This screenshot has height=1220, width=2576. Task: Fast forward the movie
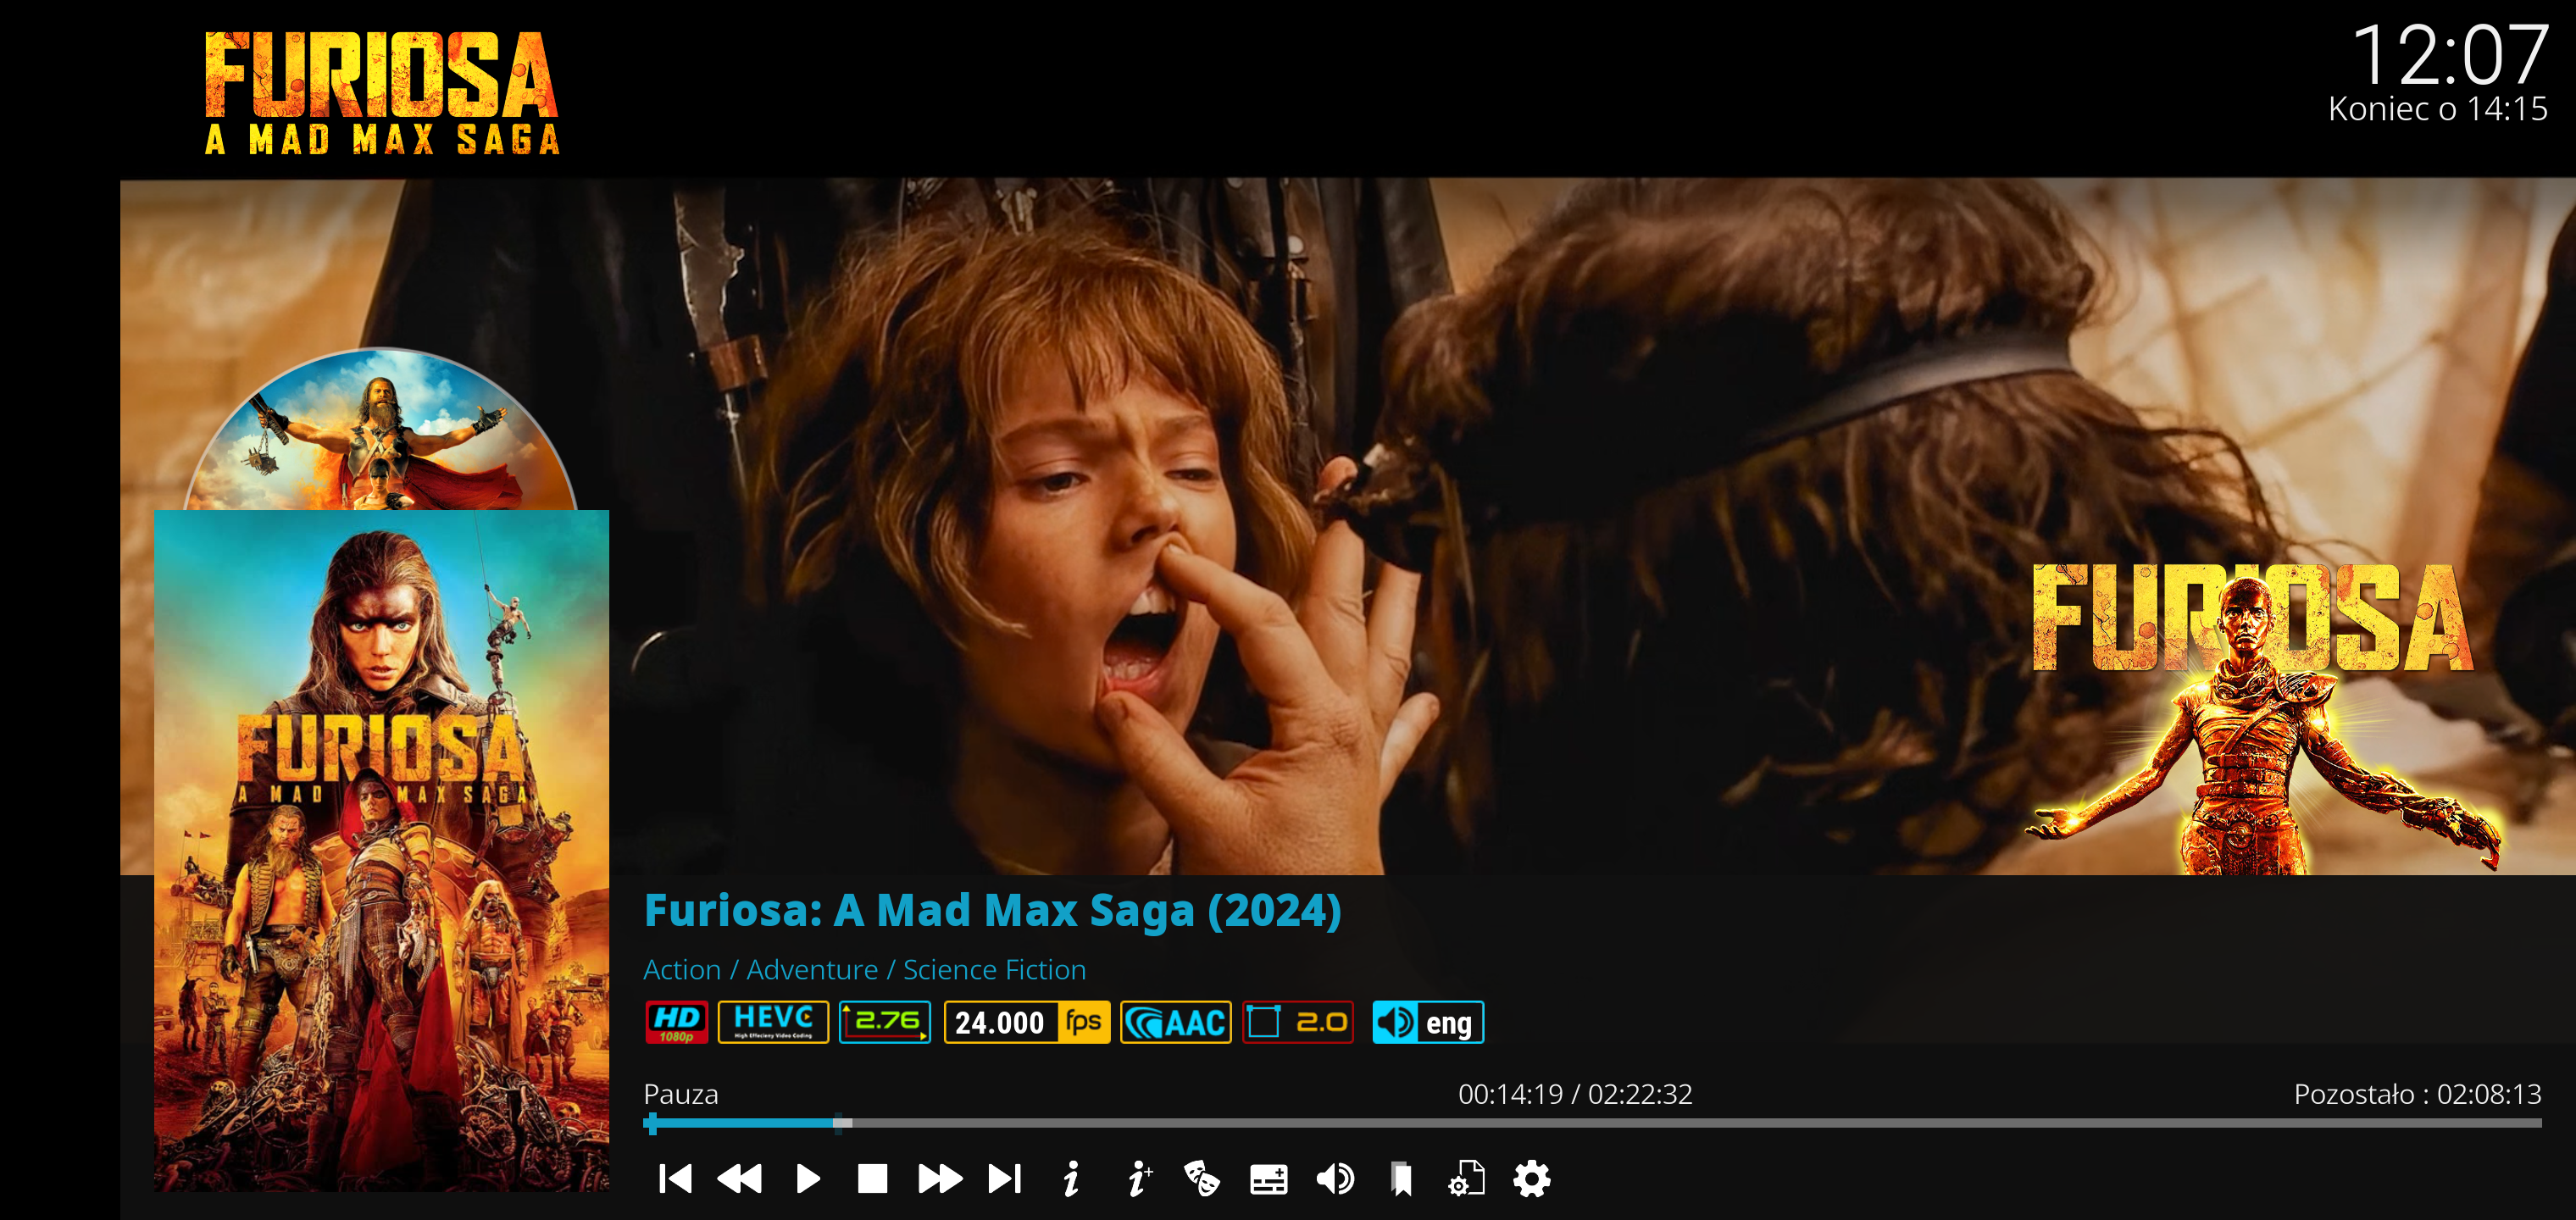(940, 1179)
